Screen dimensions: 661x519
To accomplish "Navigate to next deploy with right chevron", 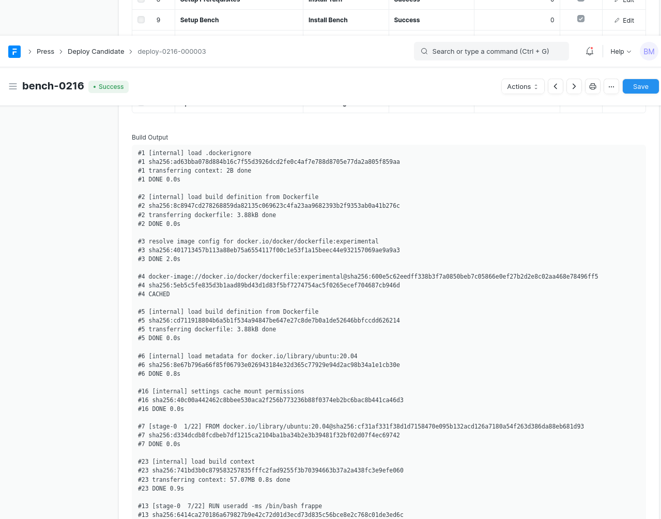I will pyautogui.click(x=574, y=86).
